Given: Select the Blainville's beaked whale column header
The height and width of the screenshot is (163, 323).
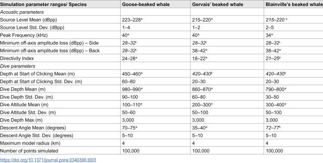Looking at the screenshot, I should click(x=294, y=4).
